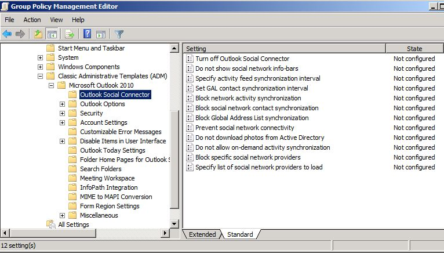Expand the Account Settings node
Viewport: 444px width, 253px height.
tap(62, 122)
